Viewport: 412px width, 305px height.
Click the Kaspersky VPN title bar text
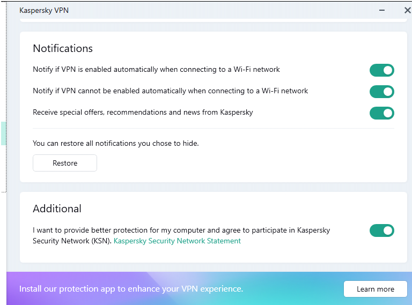pos(44,10)
